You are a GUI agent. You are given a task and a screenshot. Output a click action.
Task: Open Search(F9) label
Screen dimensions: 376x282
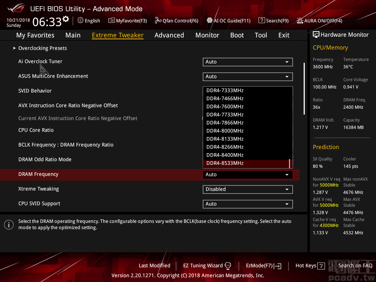278,21
